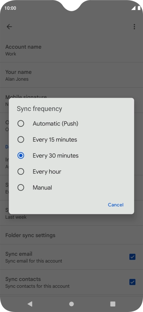Open the Account name setting

72,50
